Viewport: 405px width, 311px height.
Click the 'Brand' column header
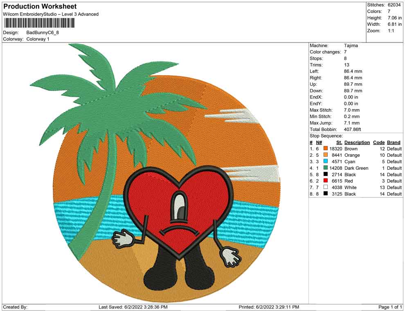[x=394, y=142]
